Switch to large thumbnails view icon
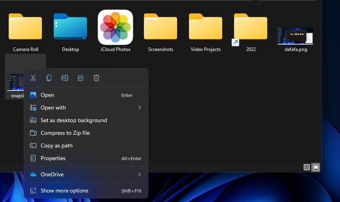This screenshot has width=340, height=202. pyautogui.click(x=316, y=167)
